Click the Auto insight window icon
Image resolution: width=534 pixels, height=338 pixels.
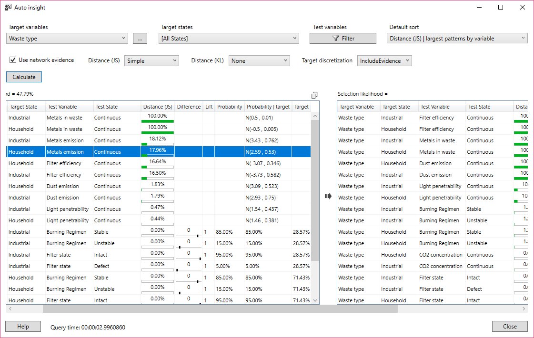point(8,8)
